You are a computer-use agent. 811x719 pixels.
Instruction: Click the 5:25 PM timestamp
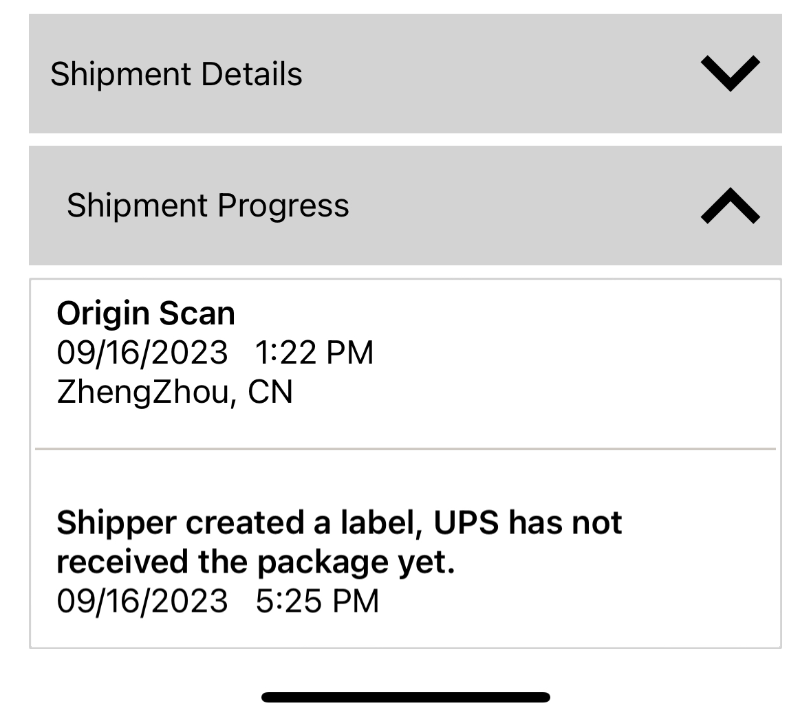(317, 601)
